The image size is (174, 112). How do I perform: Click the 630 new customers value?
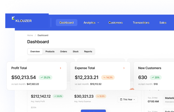[x=143, y=77]
